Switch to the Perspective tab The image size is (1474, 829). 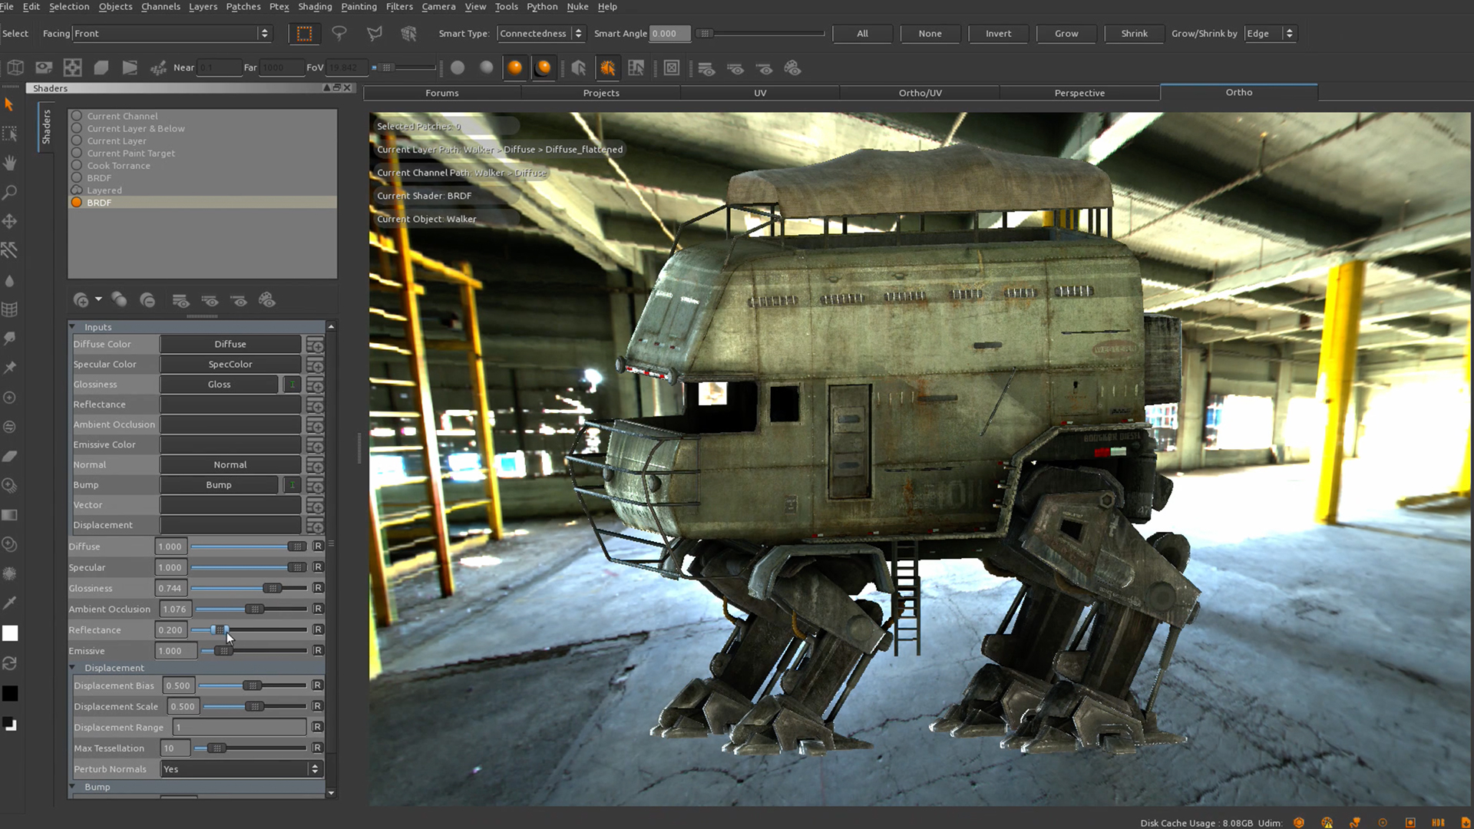click(1079, 93)
